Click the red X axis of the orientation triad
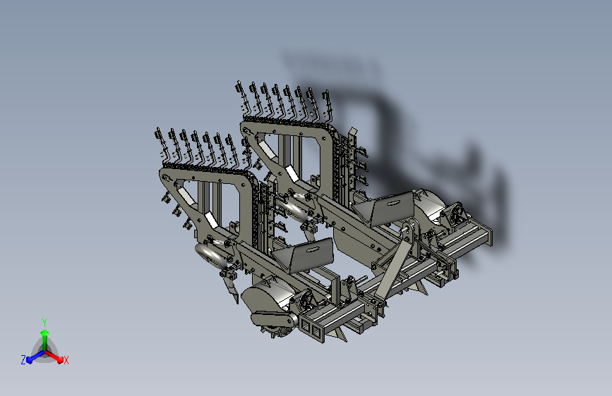Image resolution: width=612 pixels, height=396 pixels. point(54,357)
